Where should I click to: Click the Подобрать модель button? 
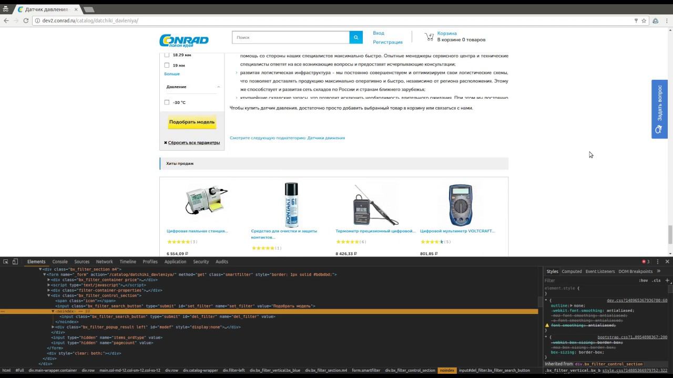192,122
